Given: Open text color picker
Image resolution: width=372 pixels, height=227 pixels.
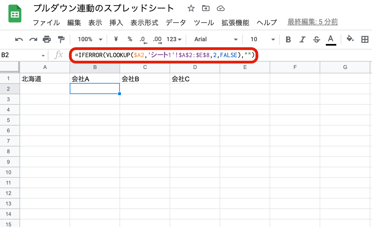Looking at the screenshot, I should 331,40.
